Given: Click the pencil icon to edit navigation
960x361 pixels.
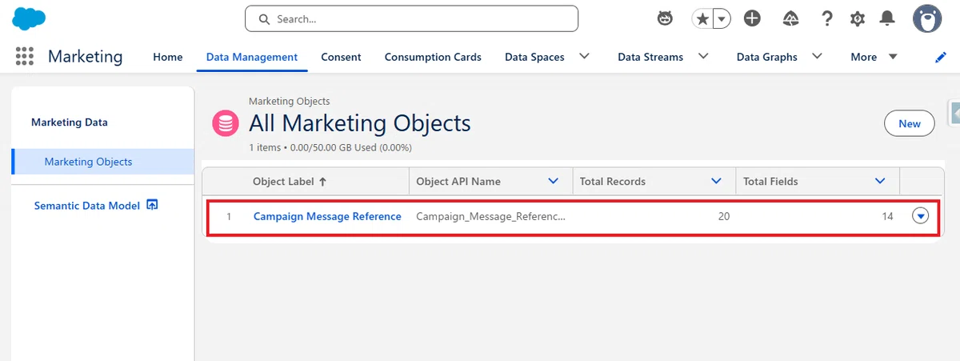Looking at the screenshot, I should coord(940,57).
